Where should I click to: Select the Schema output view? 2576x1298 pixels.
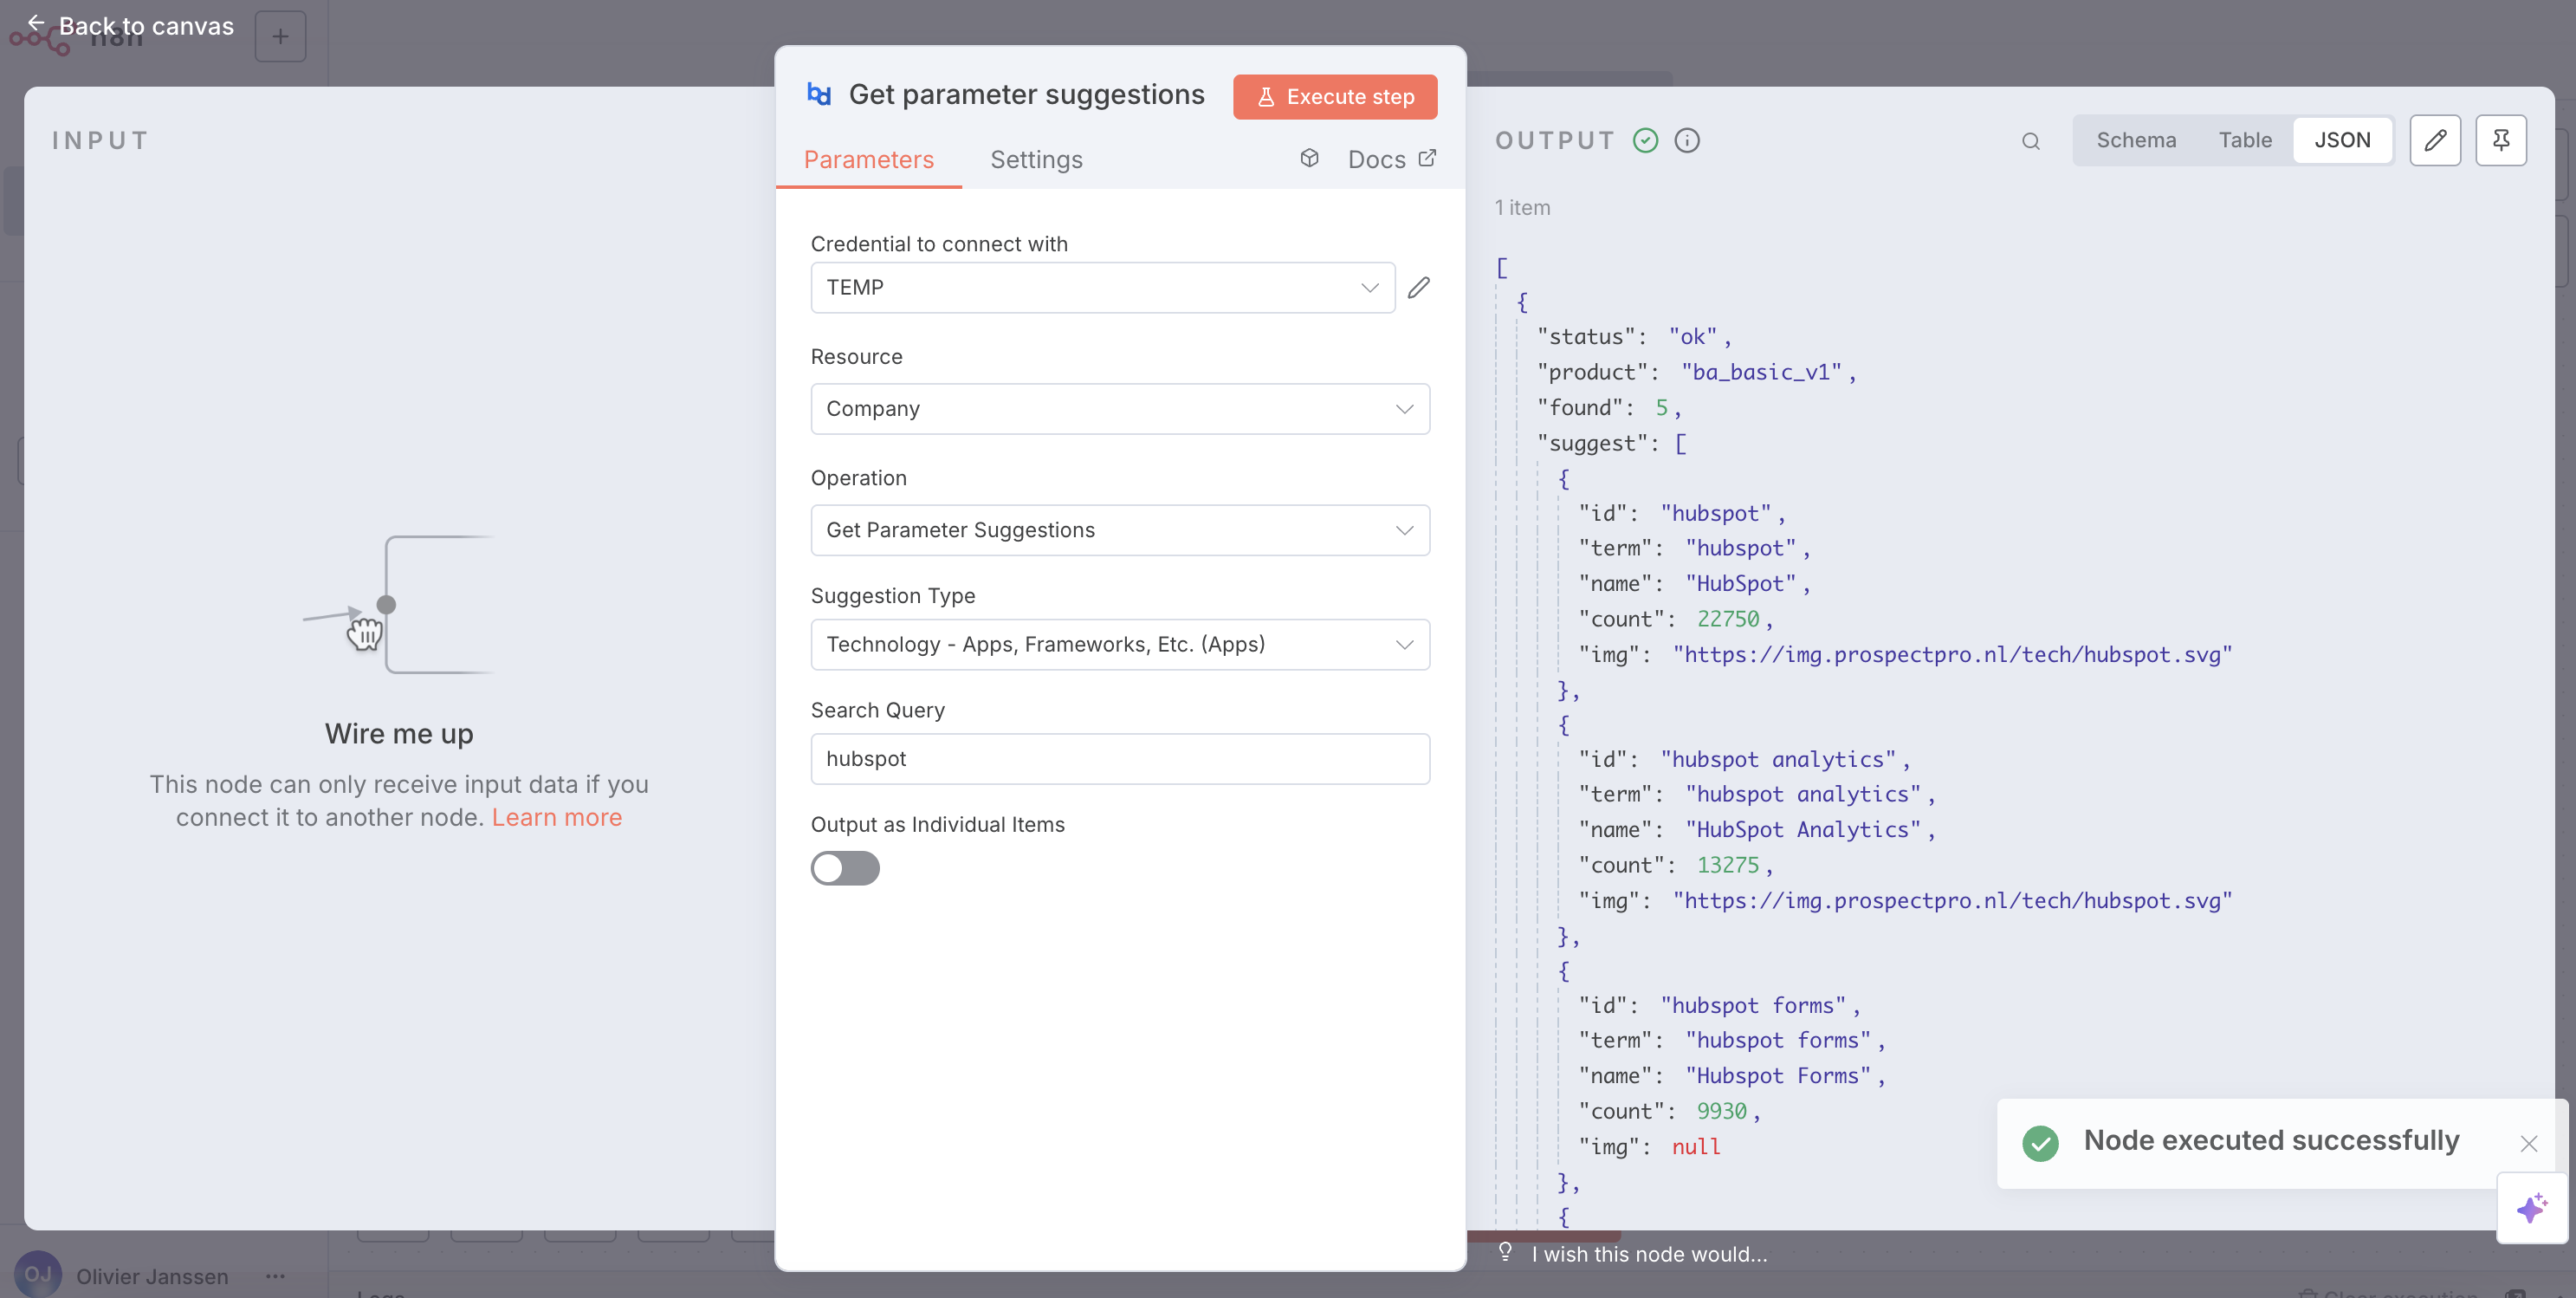coord(2136,140)
